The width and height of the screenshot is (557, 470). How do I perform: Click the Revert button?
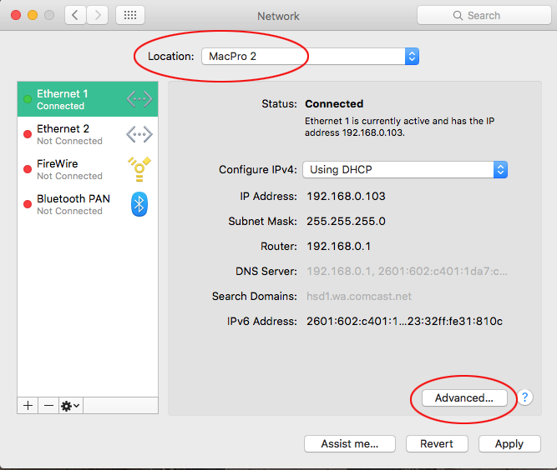[x=437, y=444]
